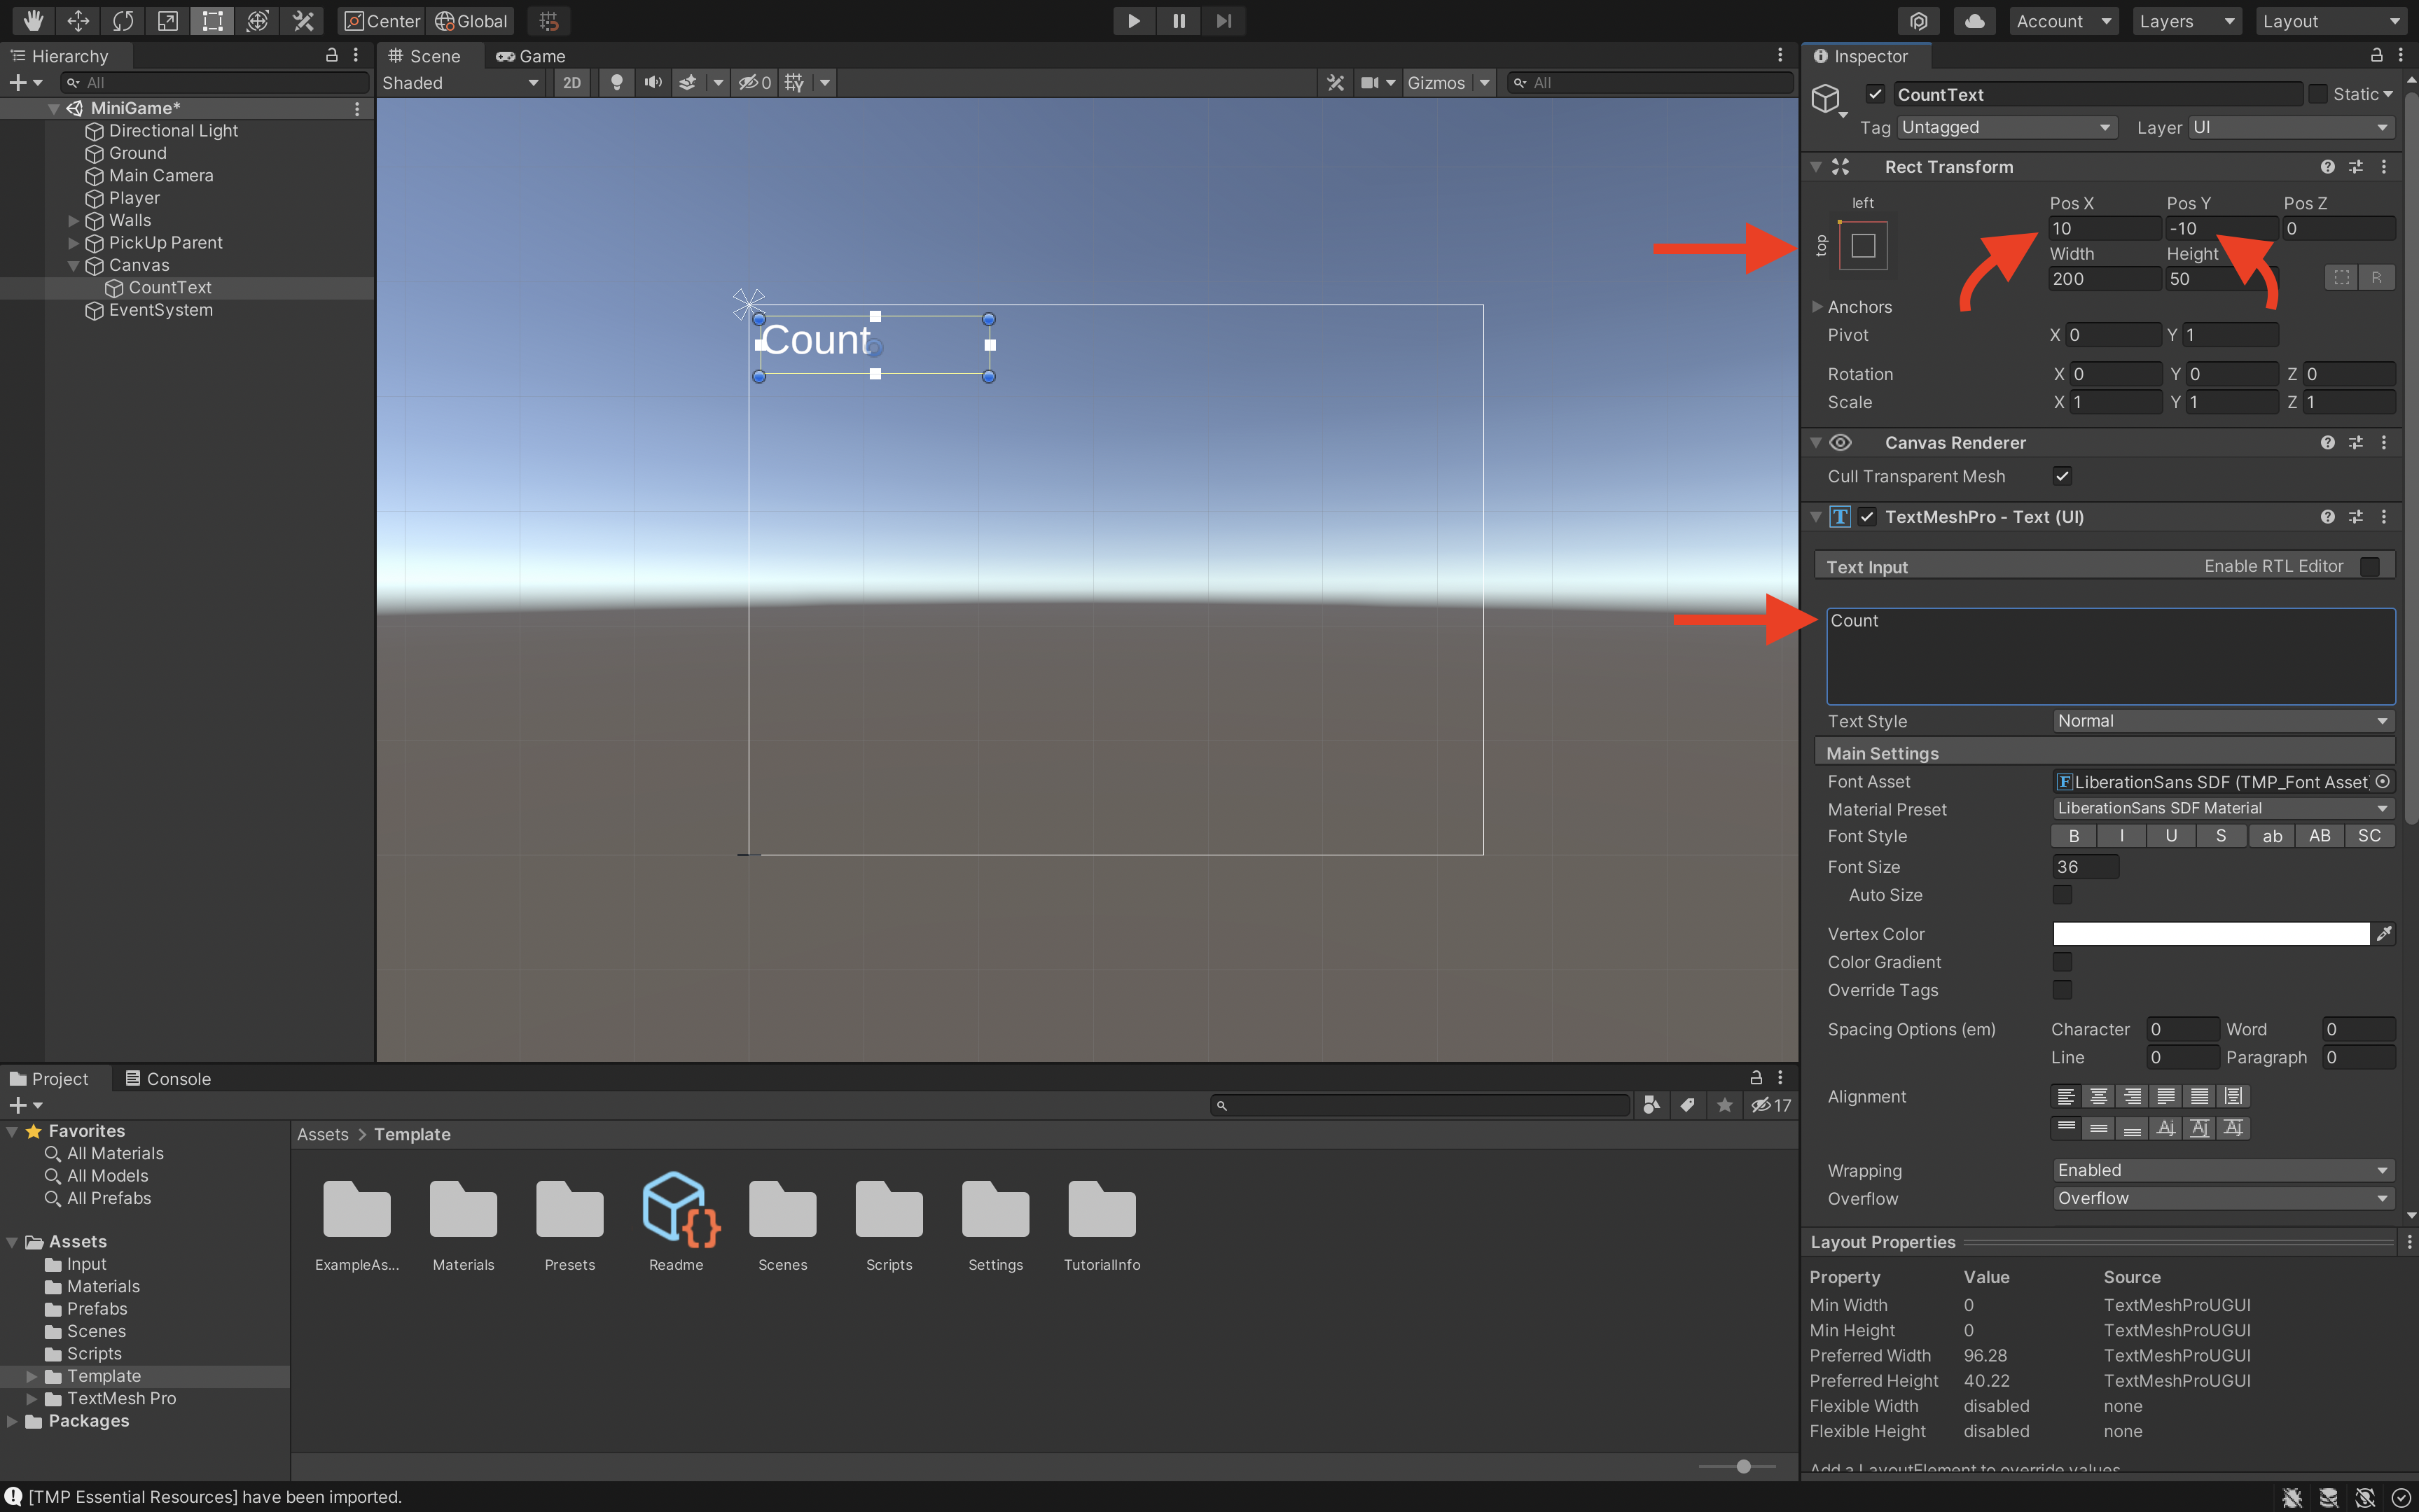Enable Auto Size checkbox

pos(2062,894)
